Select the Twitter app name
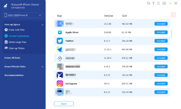This screenshot has width=181, height=109. tap(69, 41)
